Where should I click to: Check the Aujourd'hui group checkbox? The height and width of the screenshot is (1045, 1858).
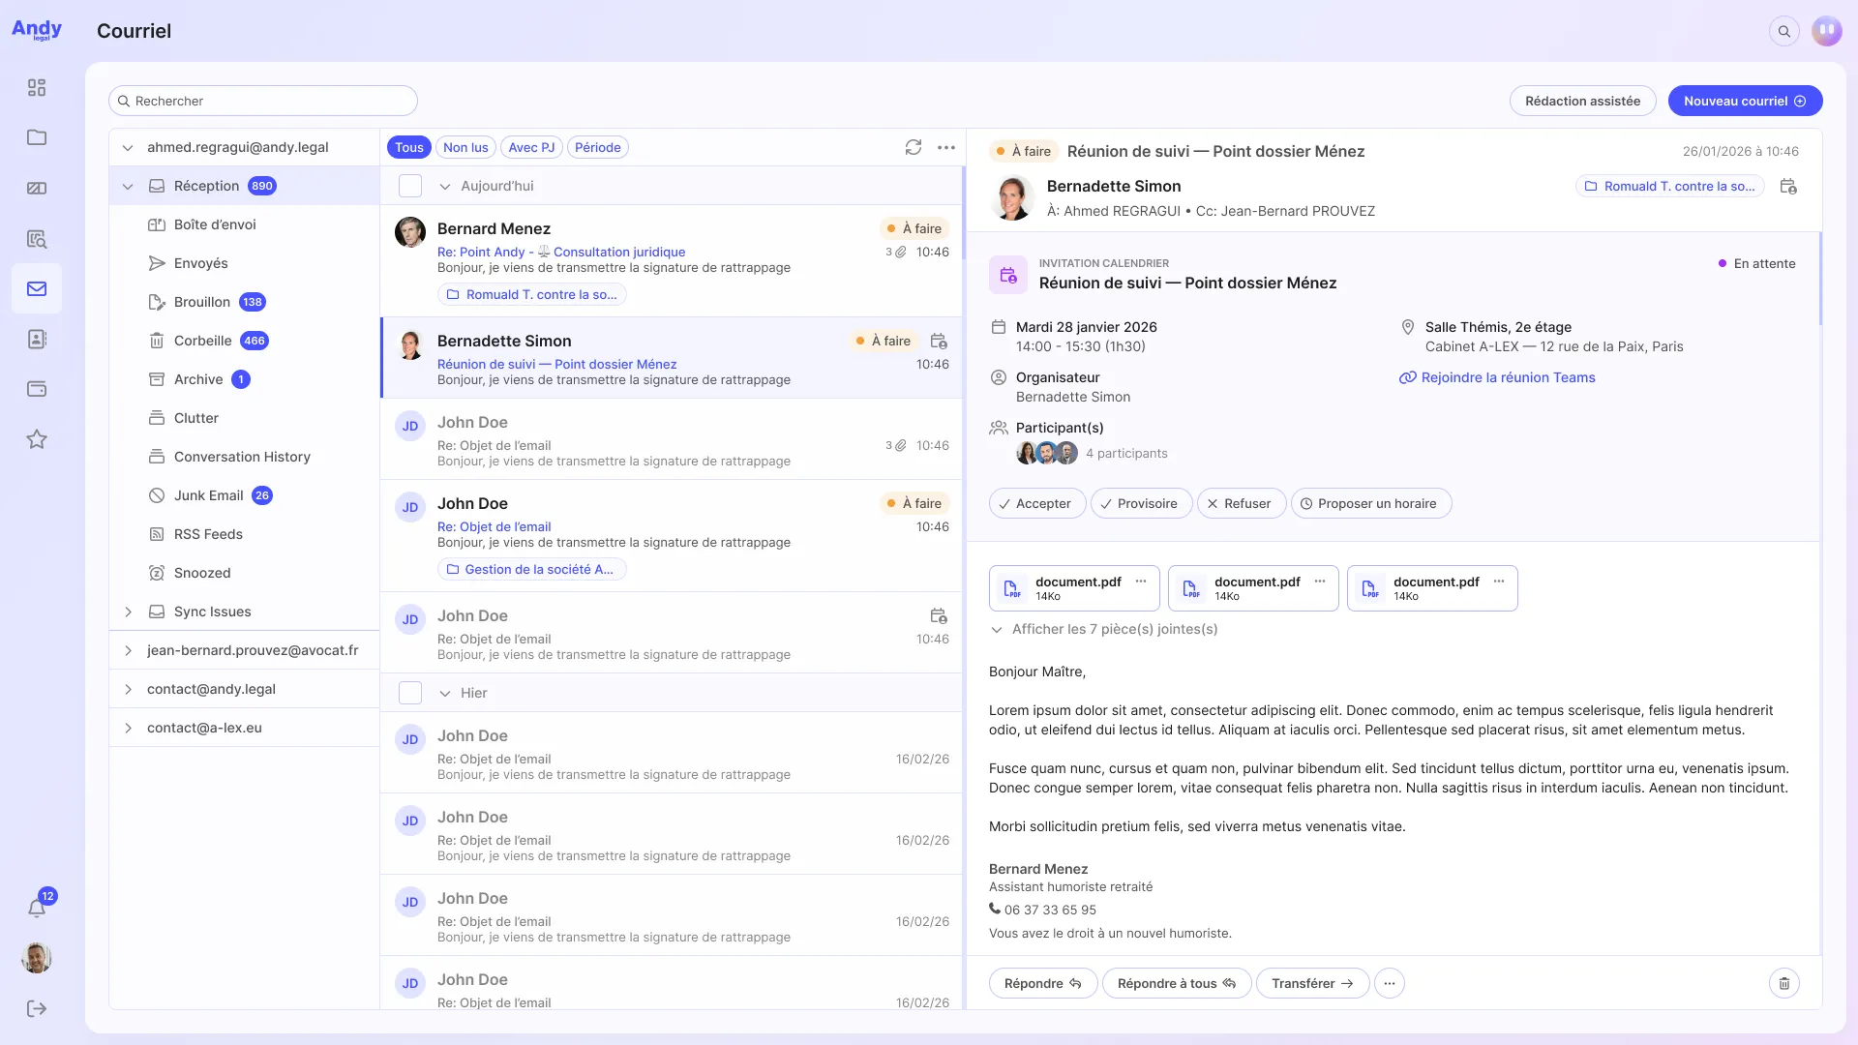[410, 186]
